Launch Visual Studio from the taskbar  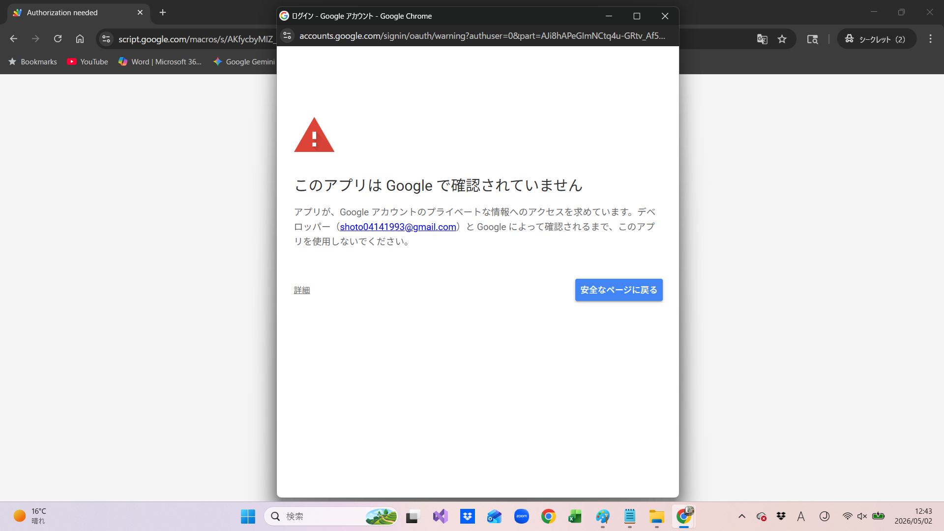click(x=440, y=516)
